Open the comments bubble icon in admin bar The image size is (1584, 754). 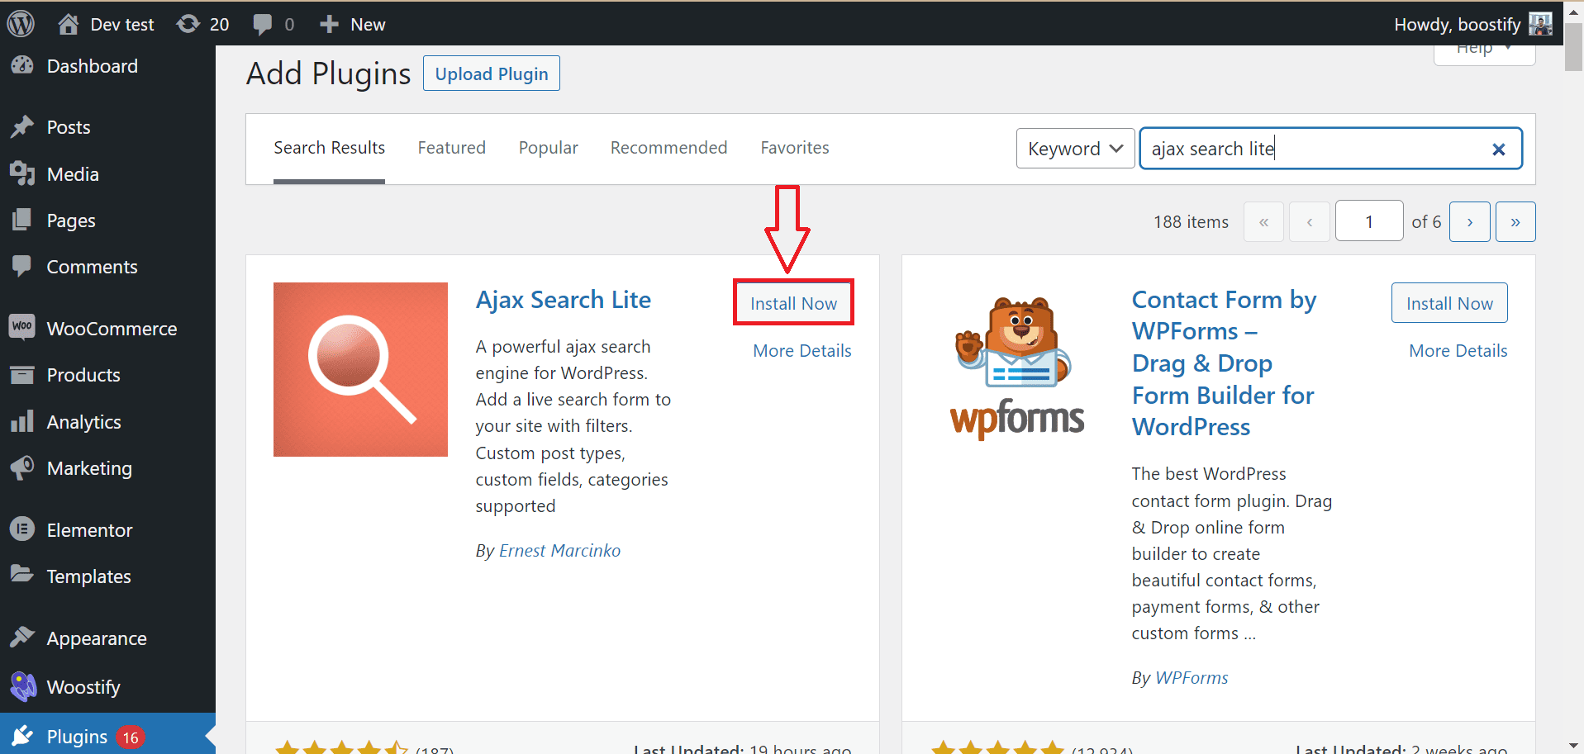coord(263,25)
